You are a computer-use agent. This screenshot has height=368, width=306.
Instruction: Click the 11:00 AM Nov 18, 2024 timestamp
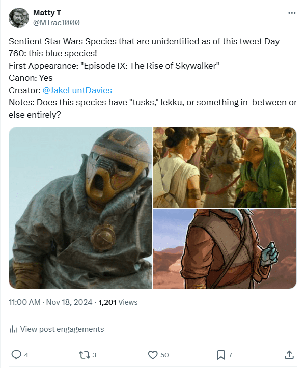[50, 302]
